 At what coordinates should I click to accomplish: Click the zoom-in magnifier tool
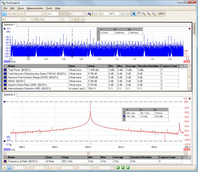149,14
